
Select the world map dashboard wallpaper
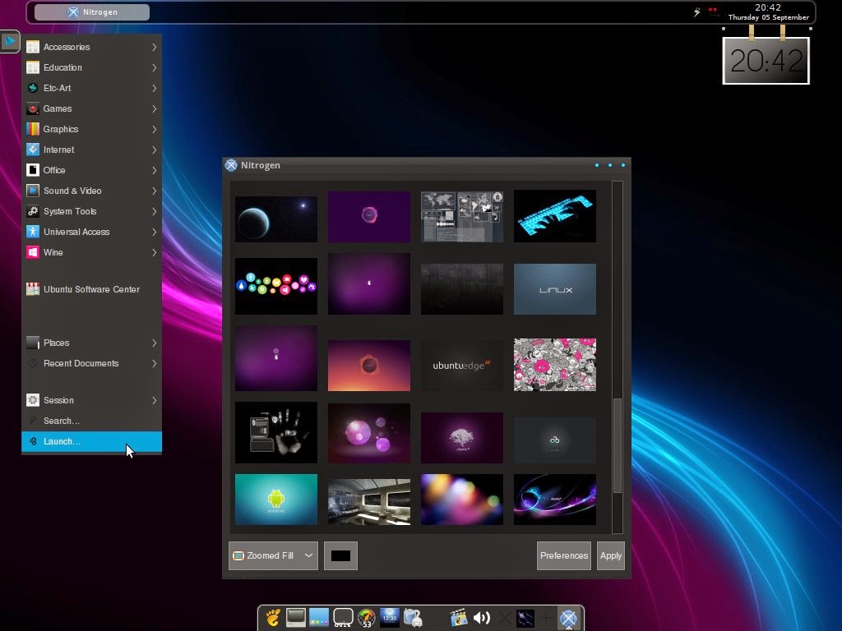click(462, 217)
